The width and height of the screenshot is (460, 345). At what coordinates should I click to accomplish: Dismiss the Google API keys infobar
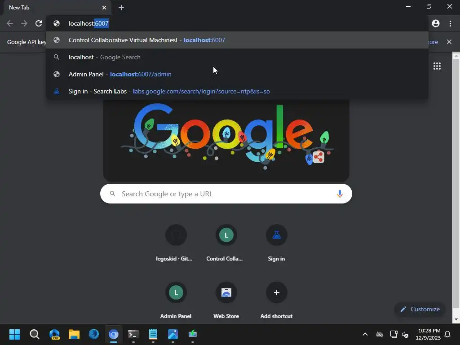pos(449,42)
